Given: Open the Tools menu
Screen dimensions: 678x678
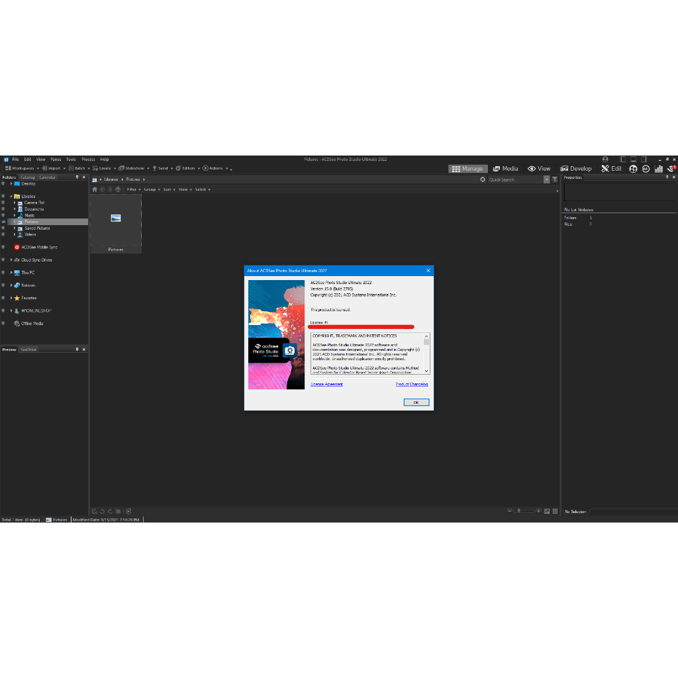Looking at the screenshot, I should click(x=71, y=160).
